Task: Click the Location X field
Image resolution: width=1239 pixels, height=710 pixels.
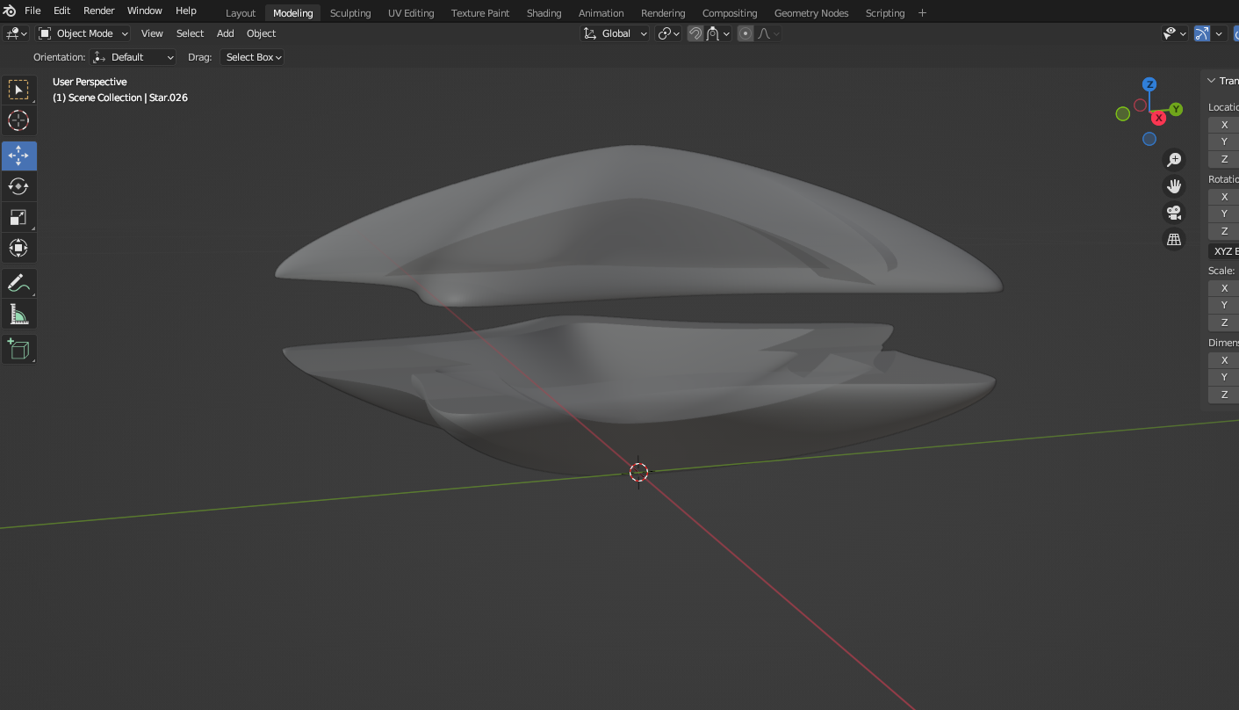Action: click(1223, 125)
